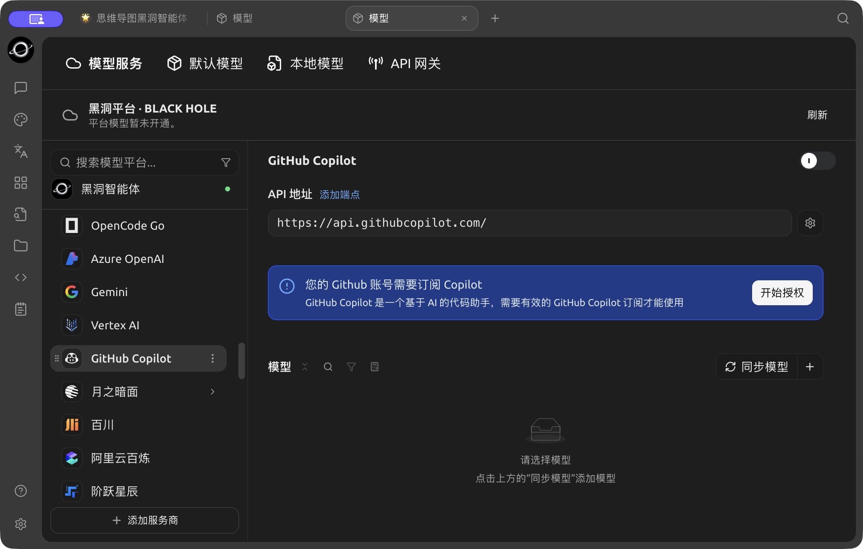Click the provider list scrollbar thumb
The width and height of the screenshot is (863, 549).
click(x=242, y=360)
